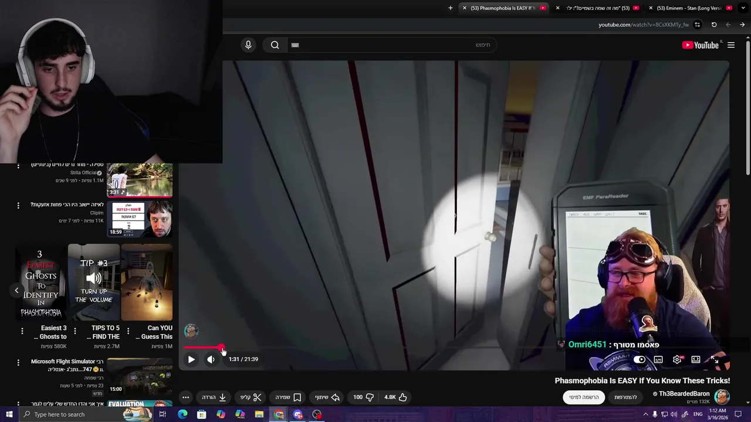The width and height of the screenshot is (751, 422).
Task: Show previous shorts with shelf arrow
Action: [x=16, y=290]
